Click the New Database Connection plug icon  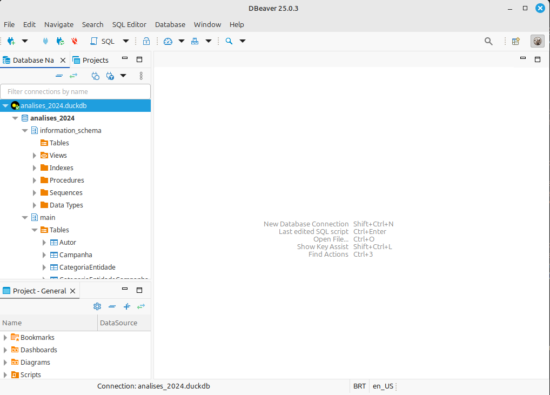[11, 41]
